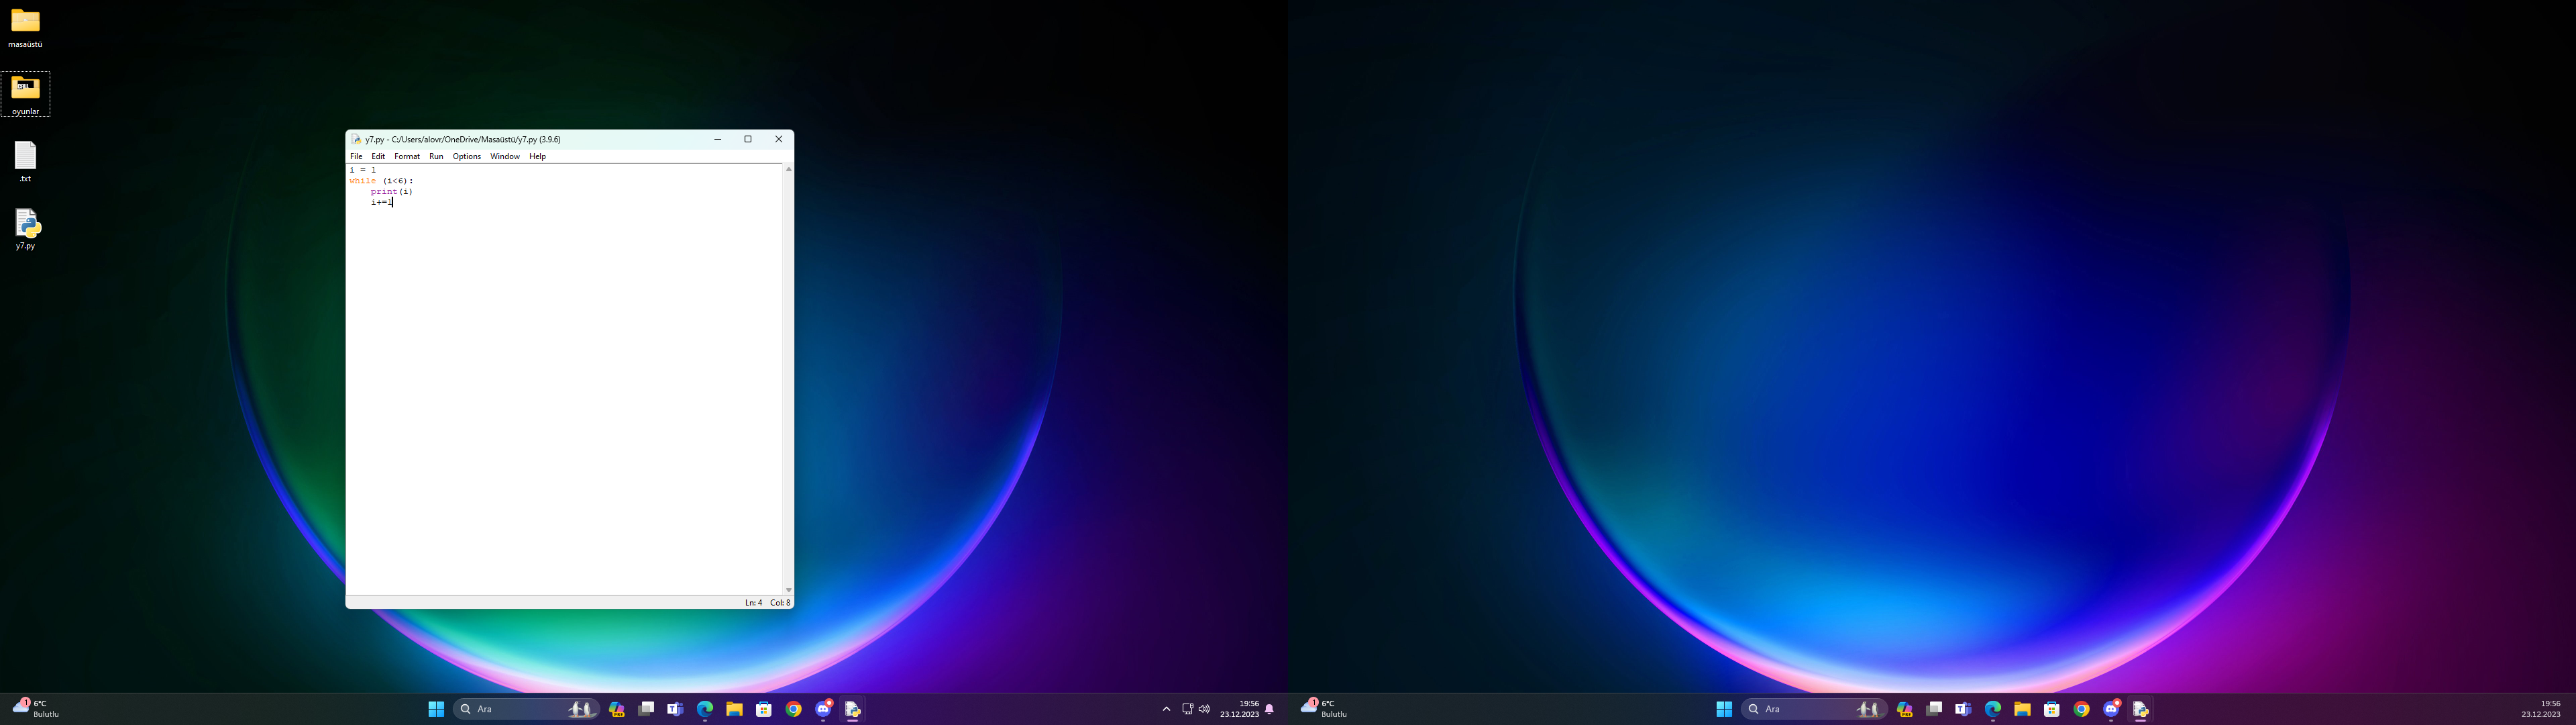Click the network icon in the system tray
The width and height of the screenshot is (2576, 725).
tap(1188, 708)
